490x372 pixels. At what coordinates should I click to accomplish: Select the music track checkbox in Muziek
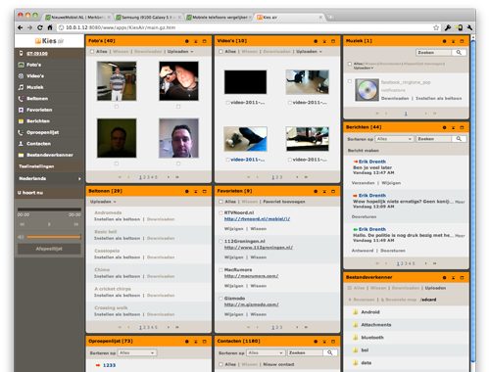[x=350, y=81]
